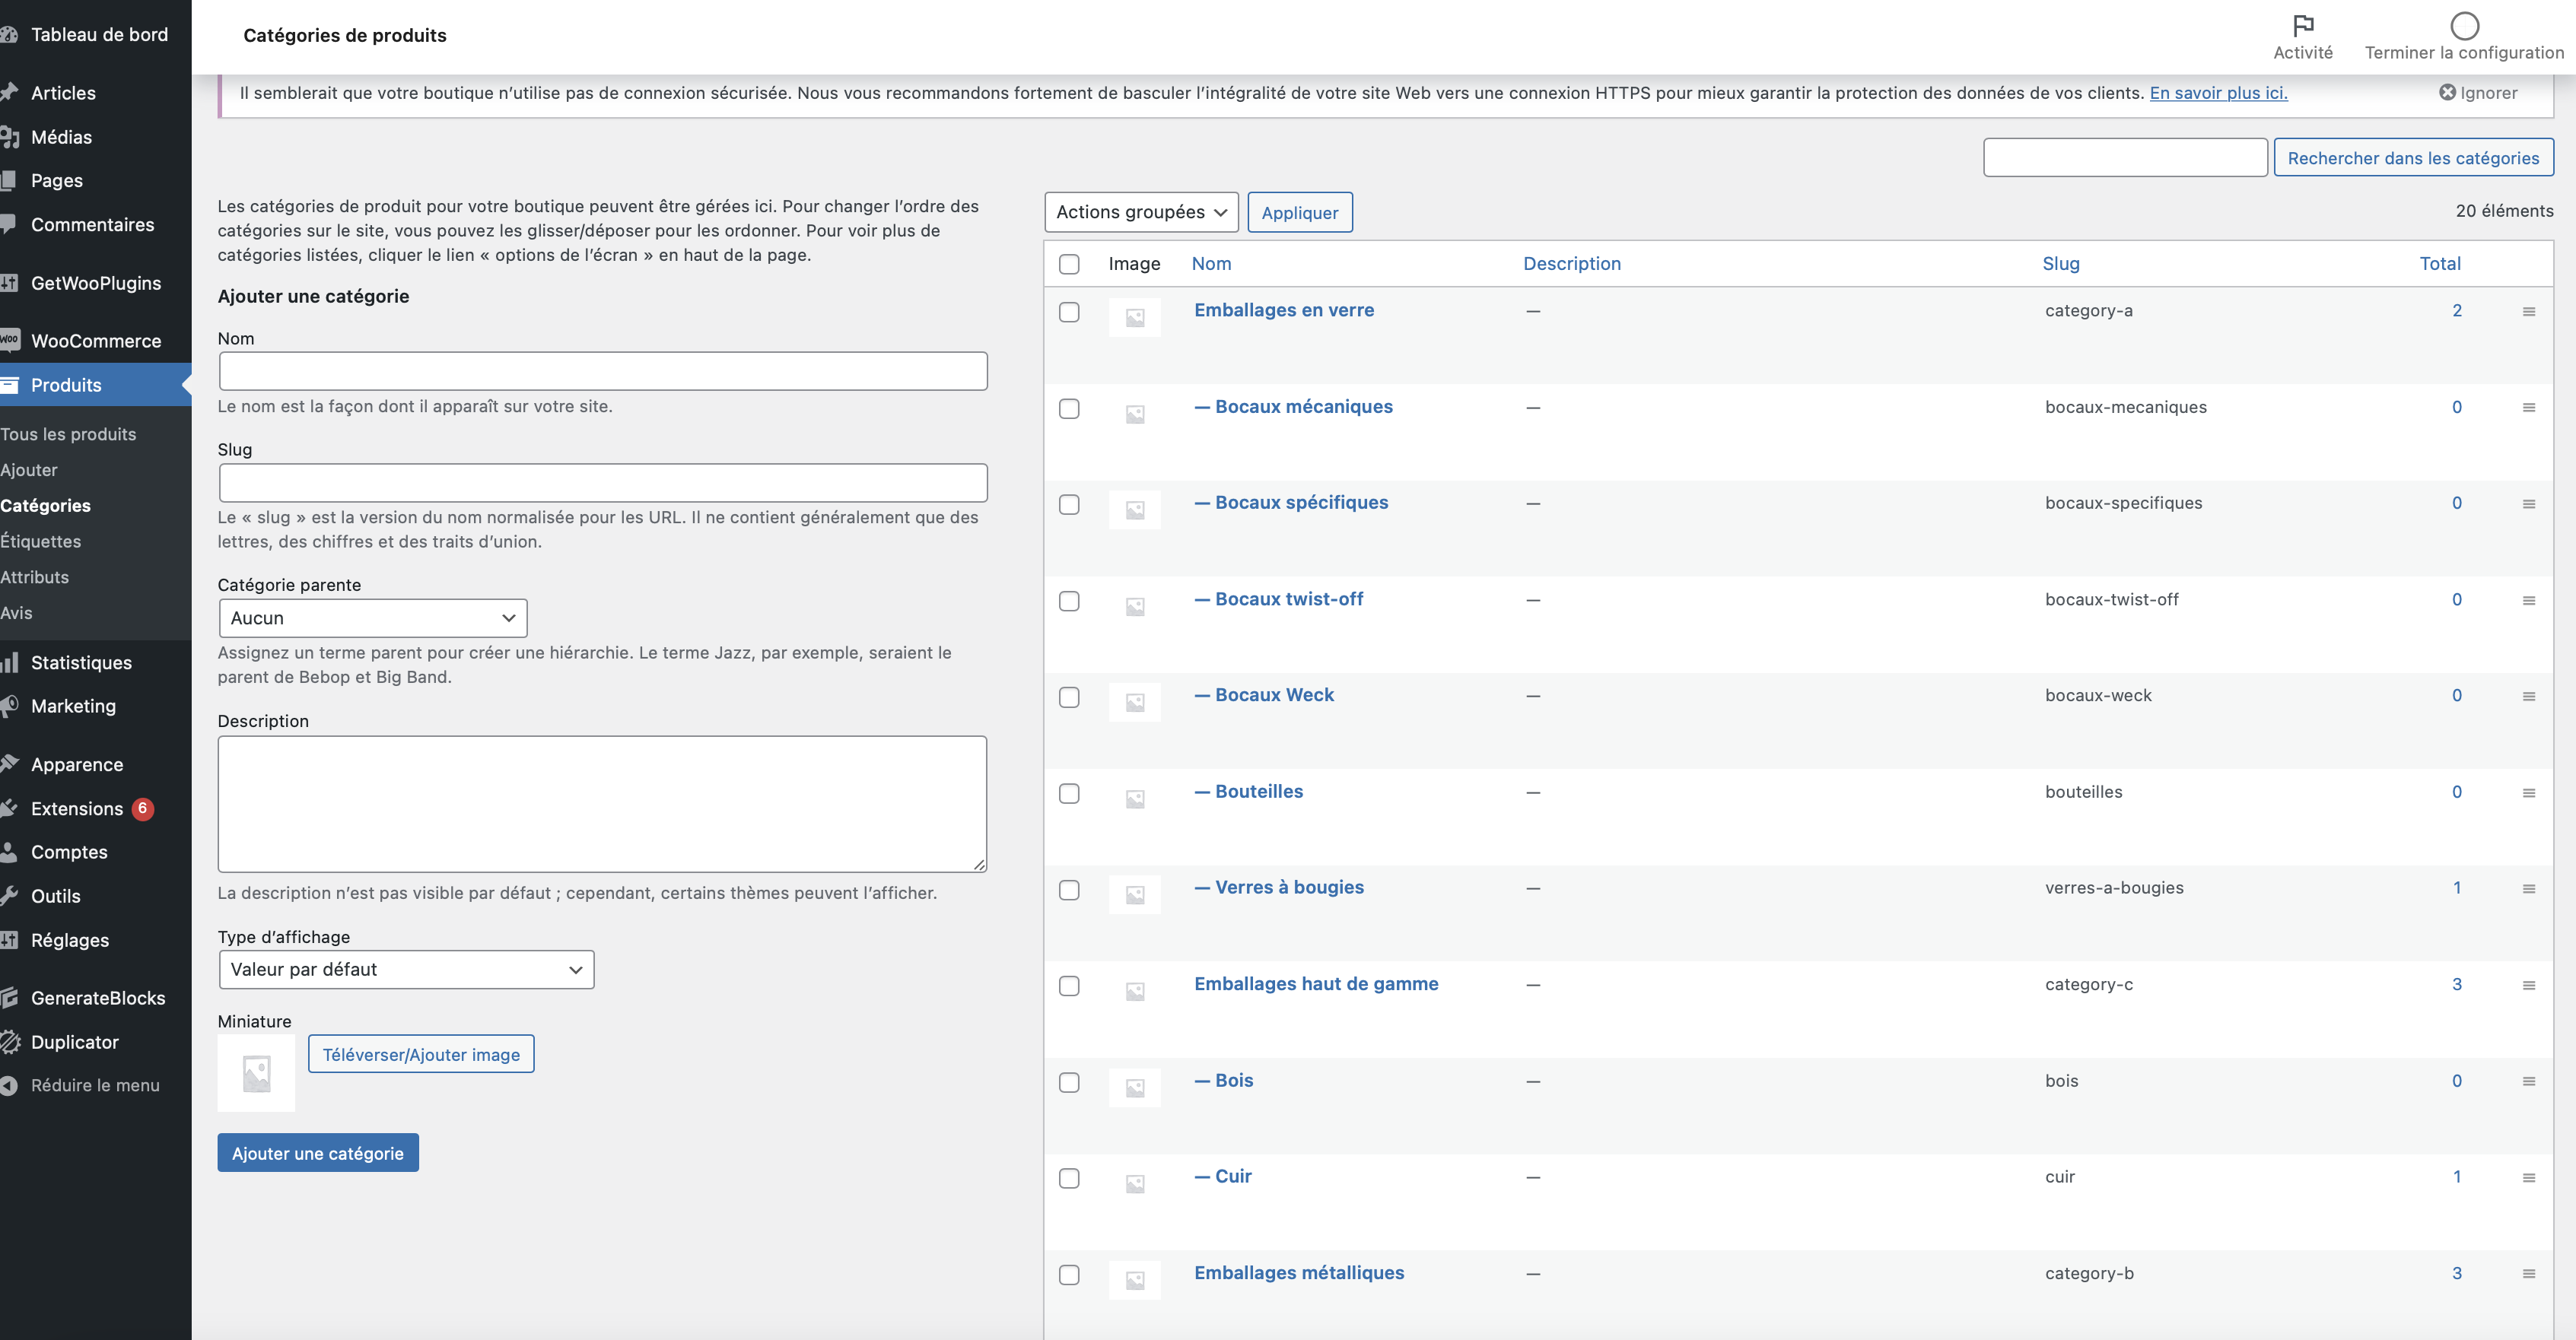Sort the table by the Description column
The width and height of the screenshot is (2576, 1340).
[1571, 264]
